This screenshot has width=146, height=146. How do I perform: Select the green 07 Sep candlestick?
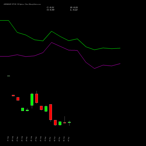point(69,122)
